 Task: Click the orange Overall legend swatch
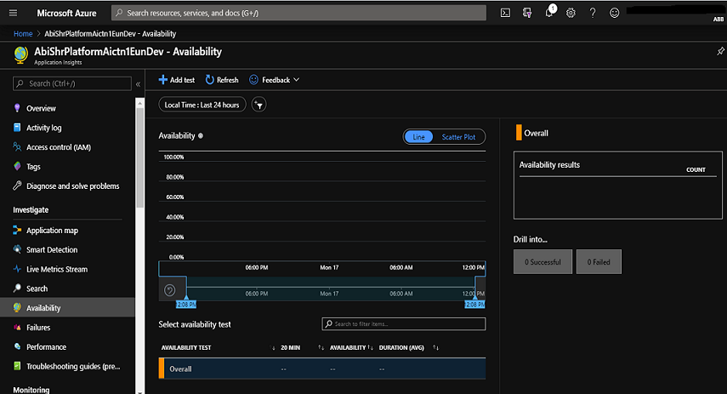(519, 133)
